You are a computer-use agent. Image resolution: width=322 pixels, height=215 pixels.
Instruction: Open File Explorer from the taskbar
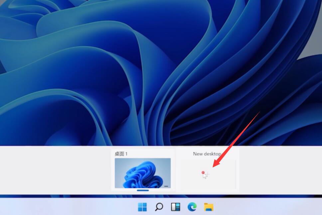click(x=209, y=207)
